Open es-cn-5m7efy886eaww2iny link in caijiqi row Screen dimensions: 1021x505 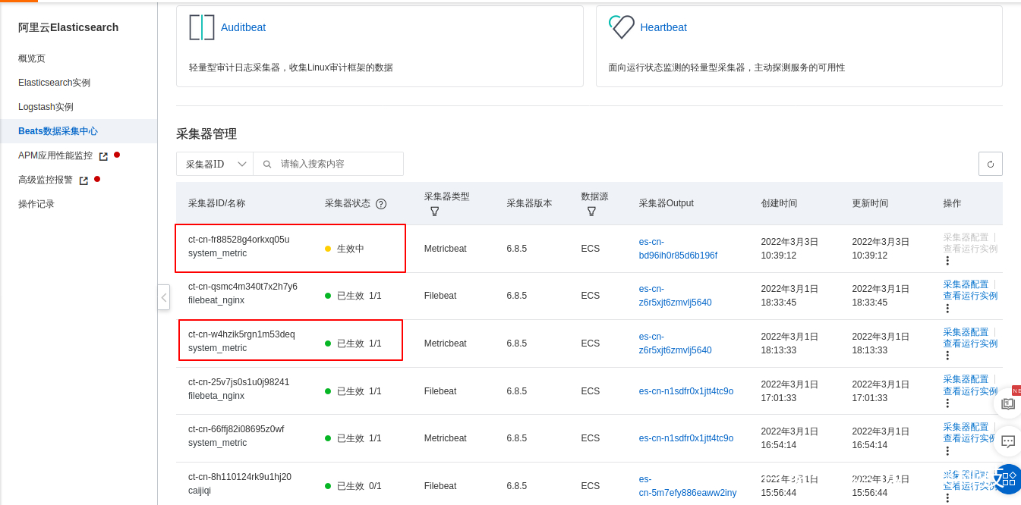tap(688, 486)
